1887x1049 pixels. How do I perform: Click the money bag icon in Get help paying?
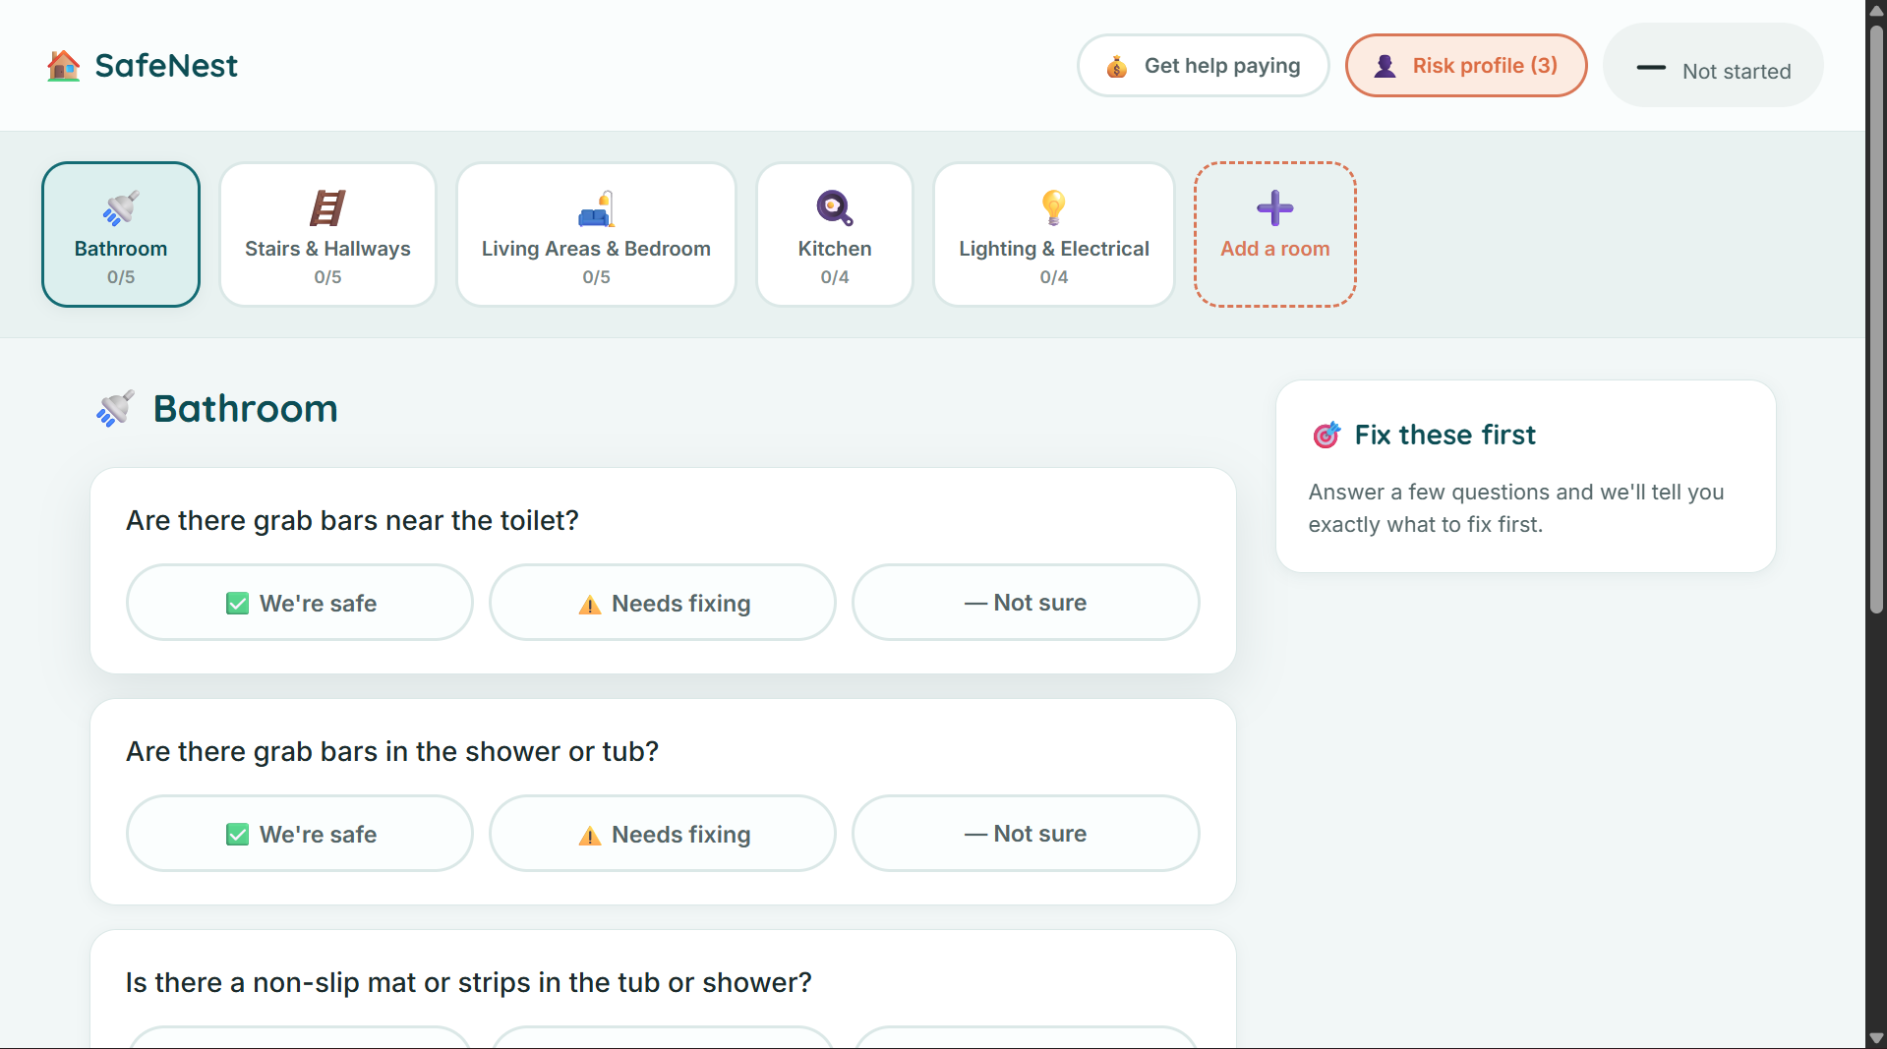[x=1116, y=66]
